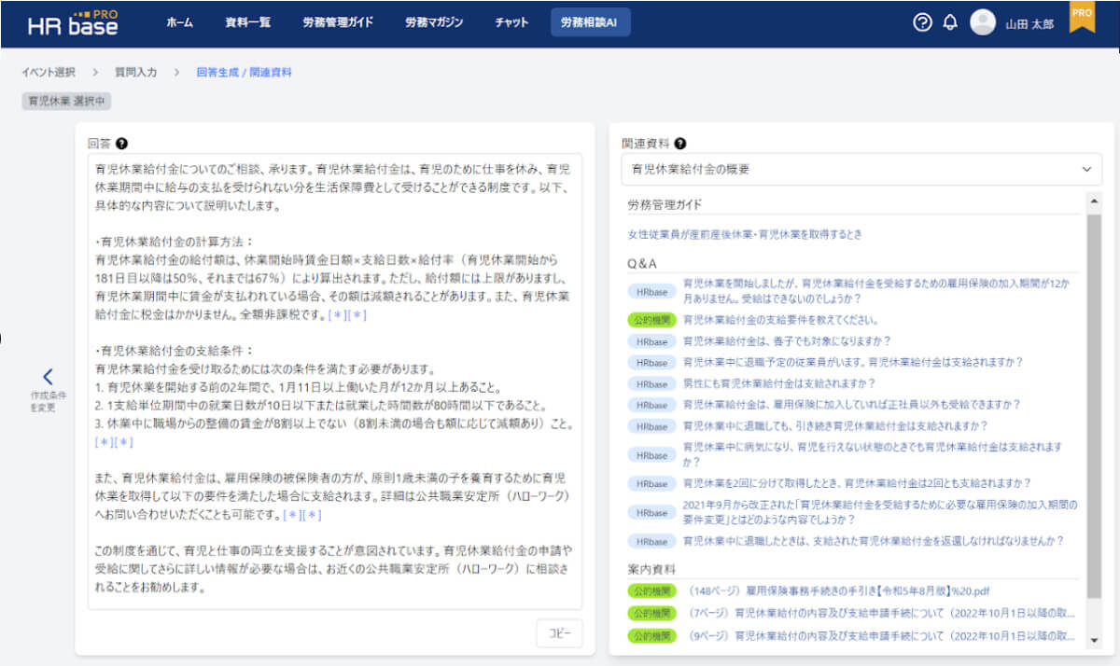The width and height of the screenshot is (1120, 666).
Task: Click the HR base PRO logo
Action: pyautogui.click(x=73, y=23)
